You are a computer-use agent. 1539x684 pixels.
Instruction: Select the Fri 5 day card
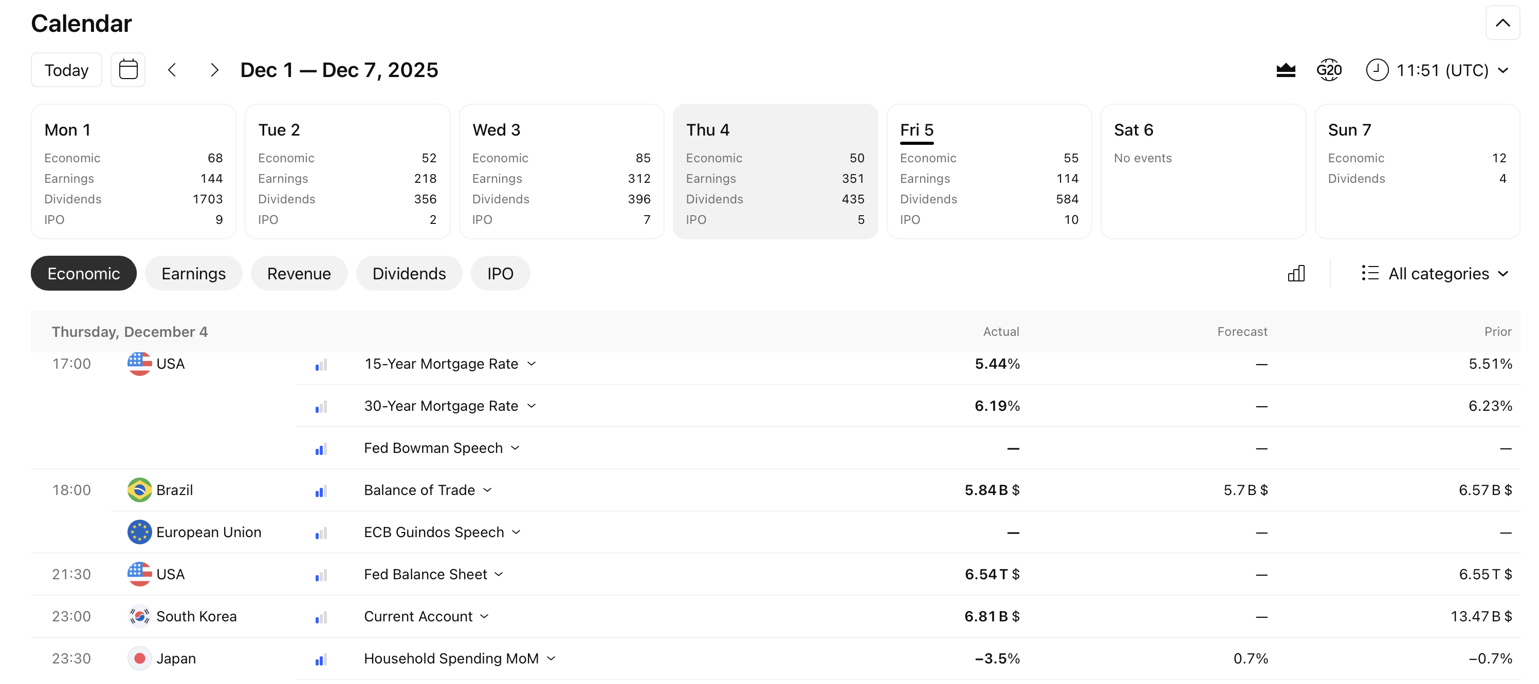coord(989,172)
